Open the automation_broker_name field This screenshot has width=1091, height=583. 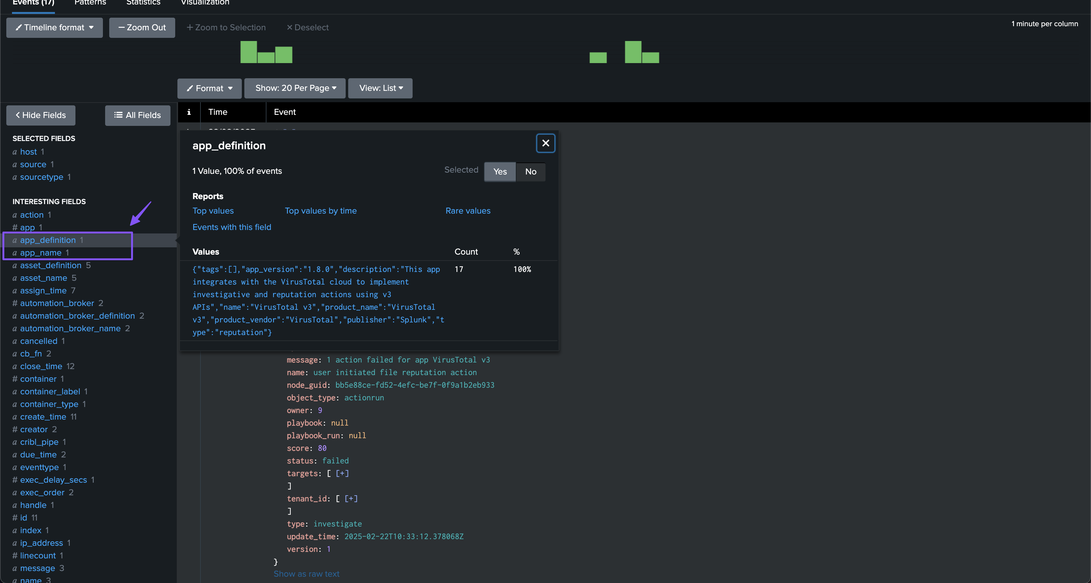point(70,328)
